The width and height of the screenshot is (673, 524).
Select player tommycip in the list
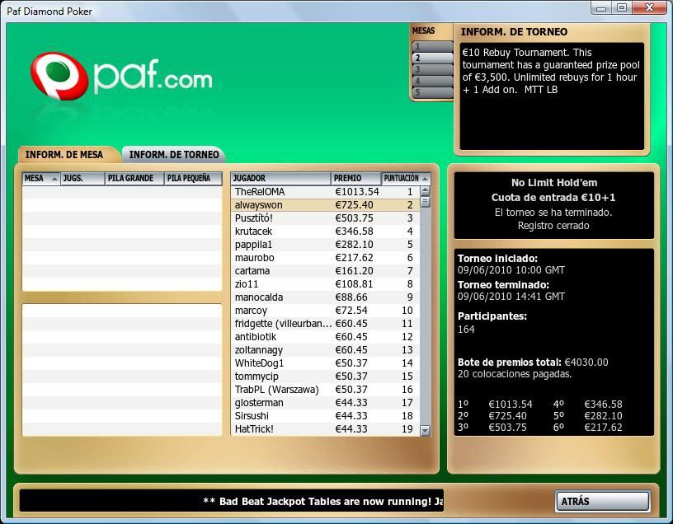pos(325,377)
